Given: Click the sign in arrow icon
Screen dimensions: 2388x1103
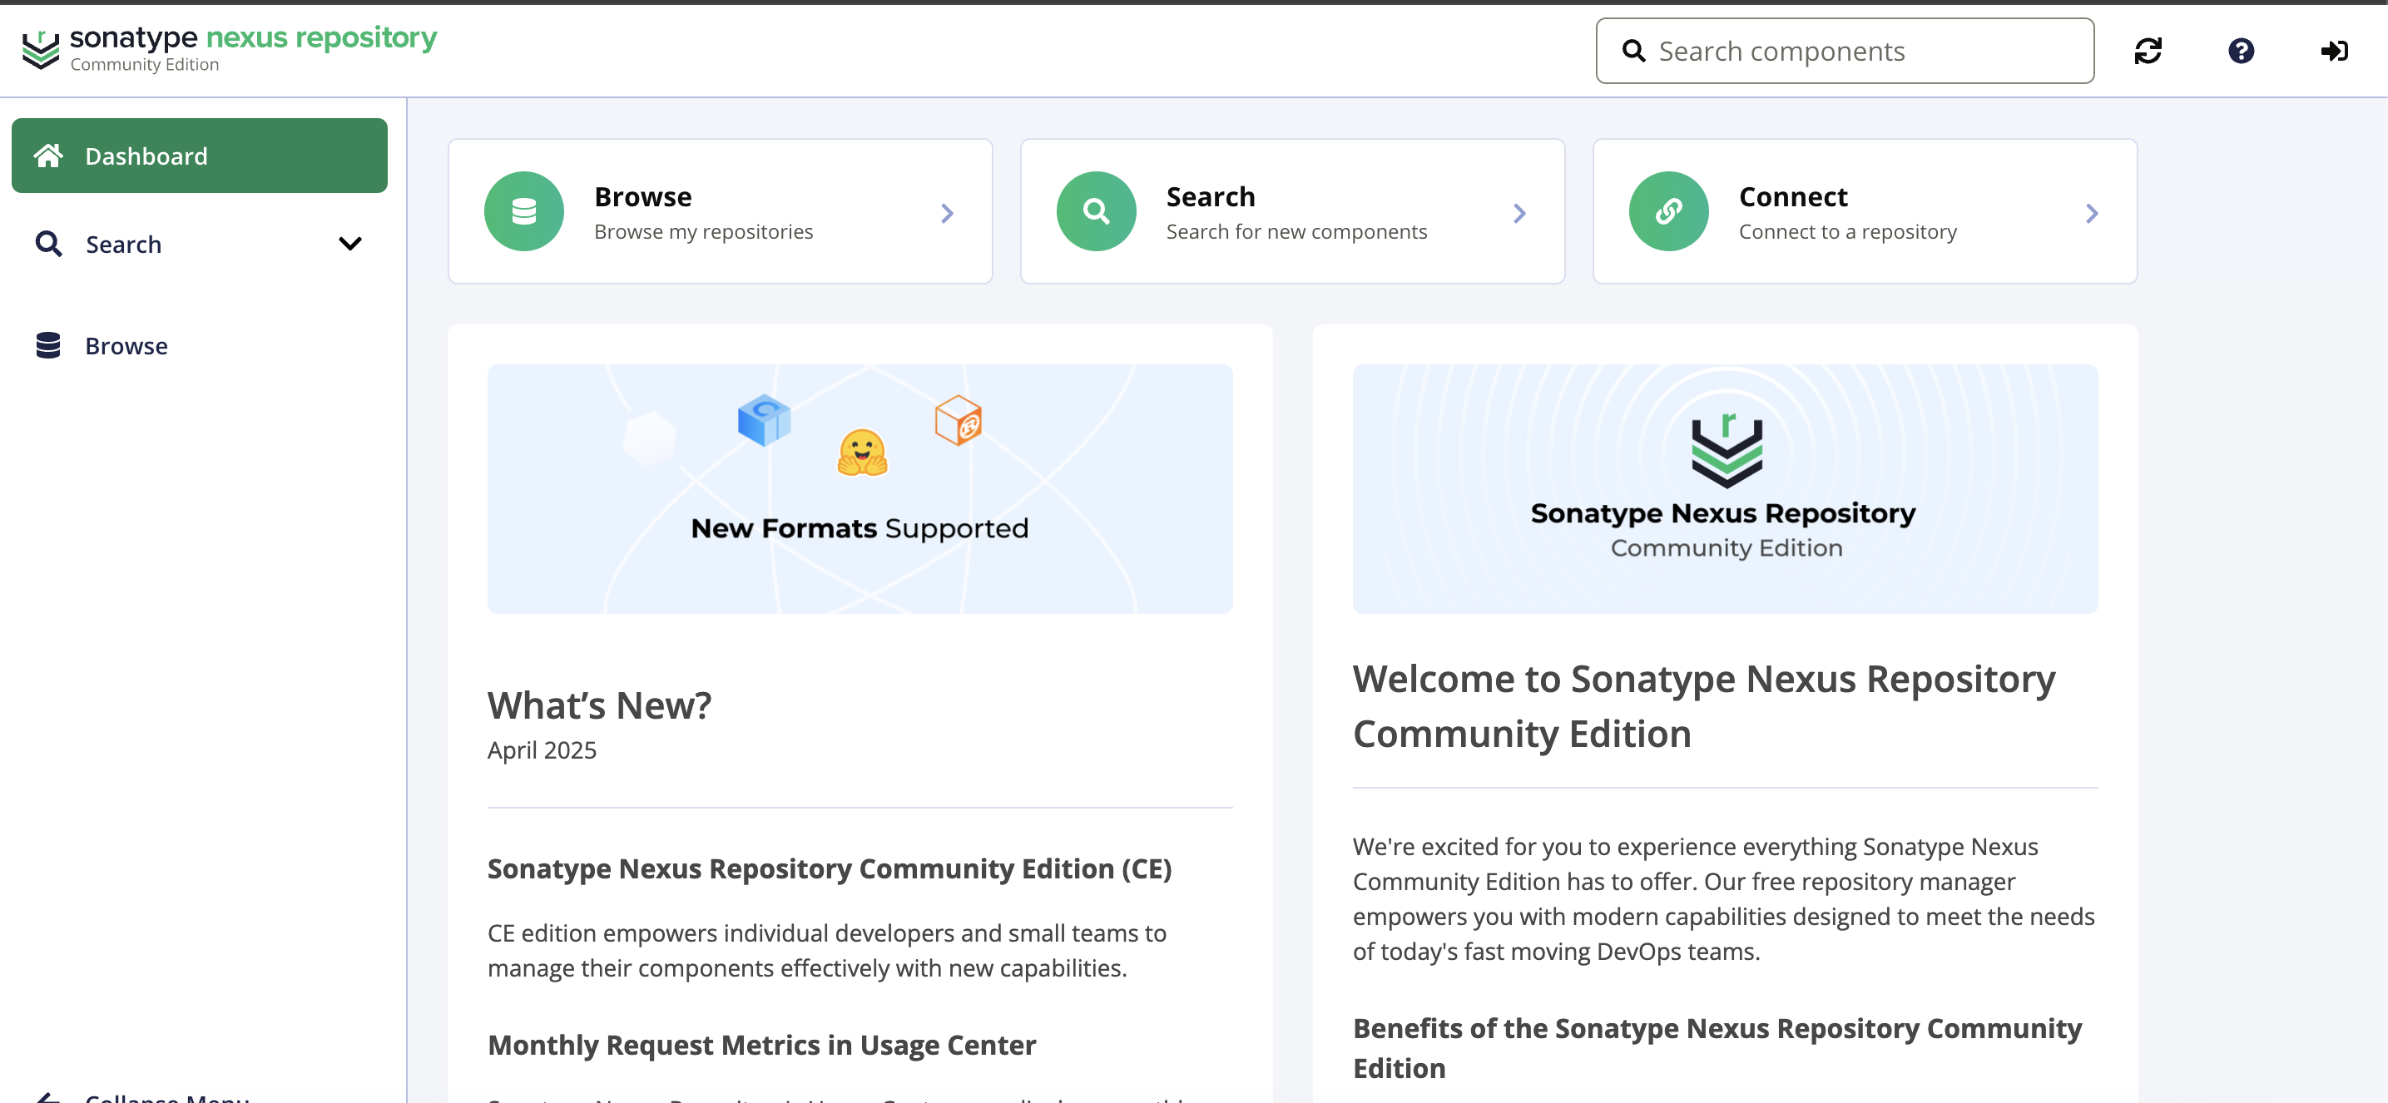Looking at the screenshot, I should (x=2333, y=51).
